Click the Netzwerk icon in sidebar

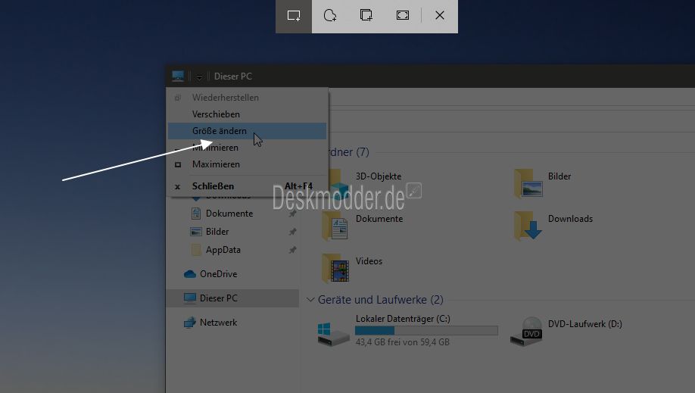(190, 323)
